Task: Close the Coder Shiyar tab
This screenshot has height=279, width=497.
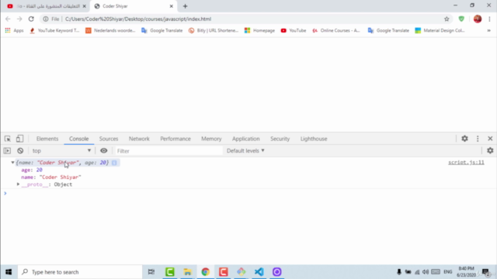Action: click(x=171, y=6)
